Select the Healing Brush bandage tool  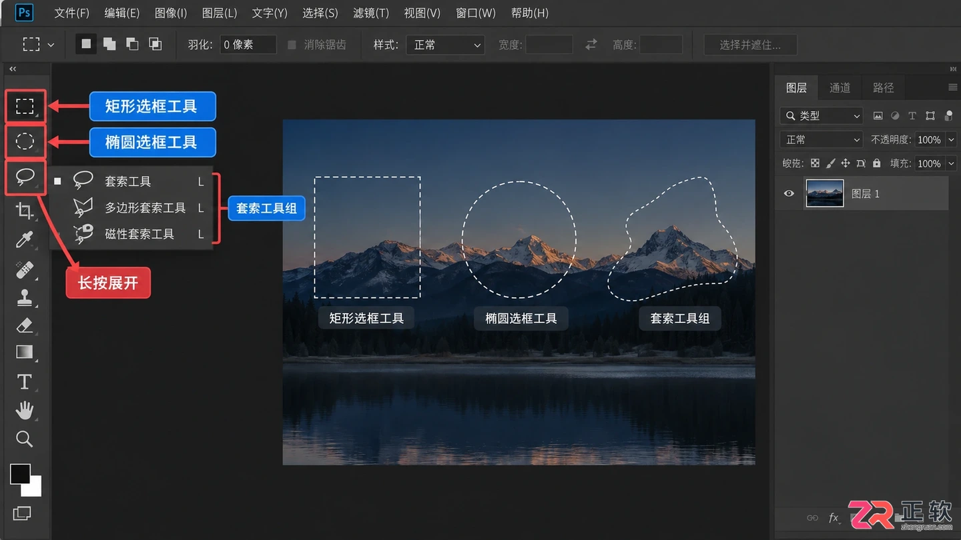(x=25, y=269)
